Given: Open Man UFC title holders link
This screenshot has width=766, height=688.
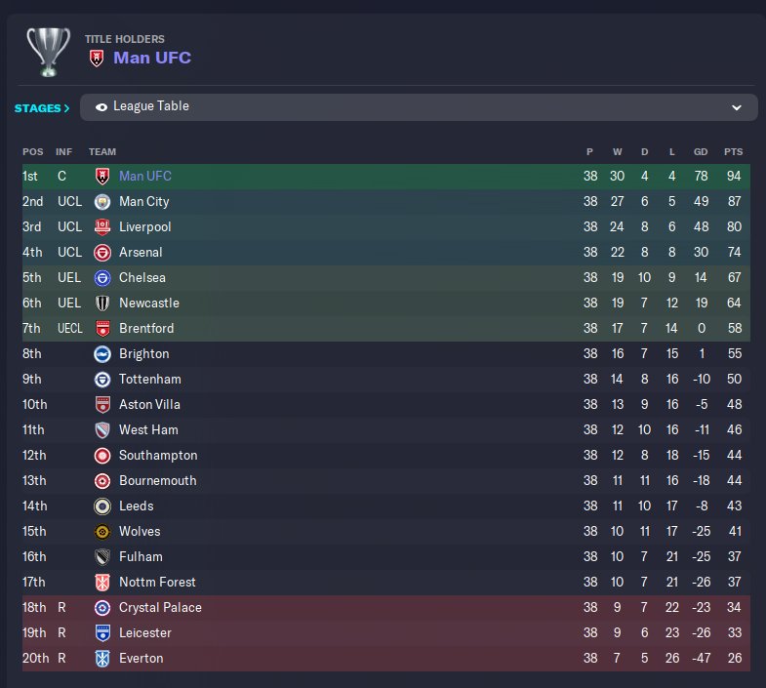Looking at the screenshot, I should coord(152,58).
